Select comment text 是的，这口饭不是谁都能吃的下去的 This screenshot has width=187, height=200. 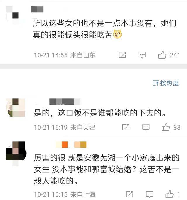100,113
